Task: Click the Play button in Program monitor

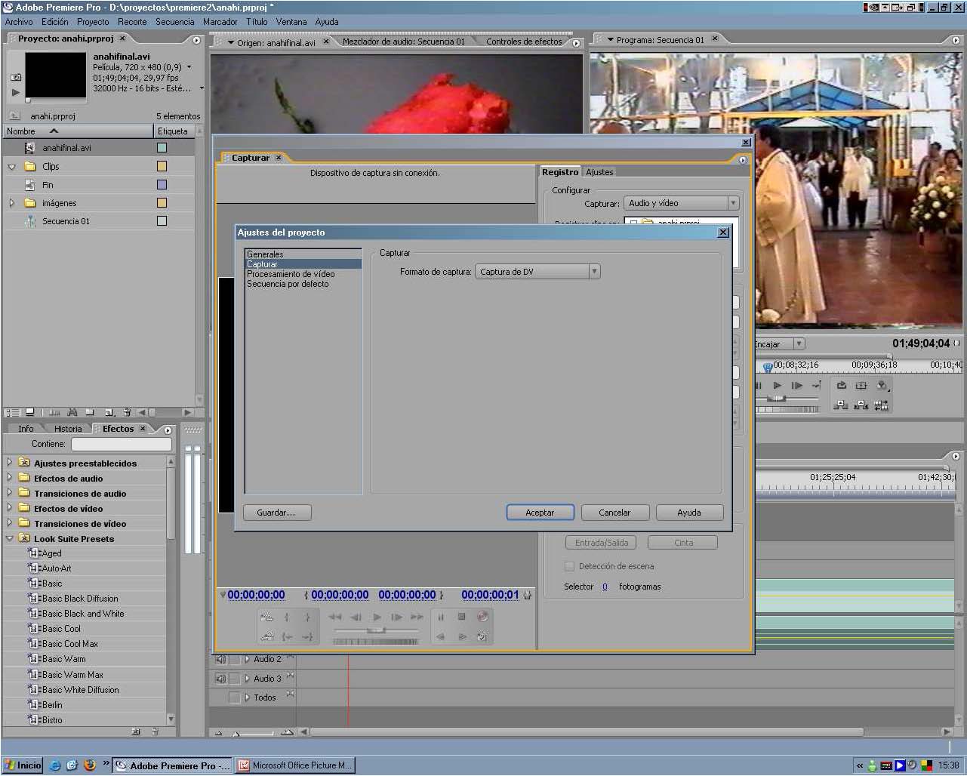Action: tap(777, 385)
